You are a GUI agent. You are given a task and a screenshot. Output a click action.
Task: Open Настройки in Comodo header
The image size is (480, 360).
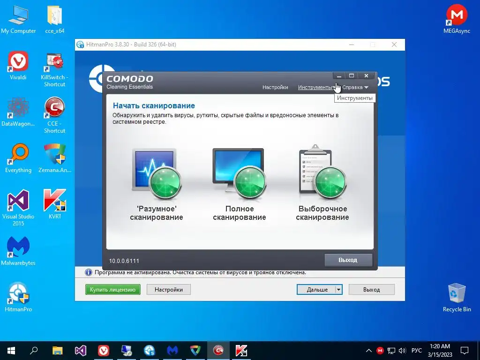click(x=275, y=87)
